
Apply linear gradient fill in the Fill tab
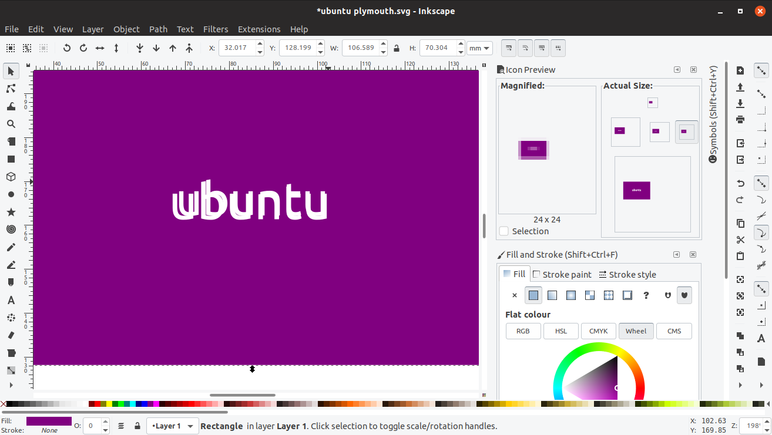pyautogui.click(x=552, y=295)
